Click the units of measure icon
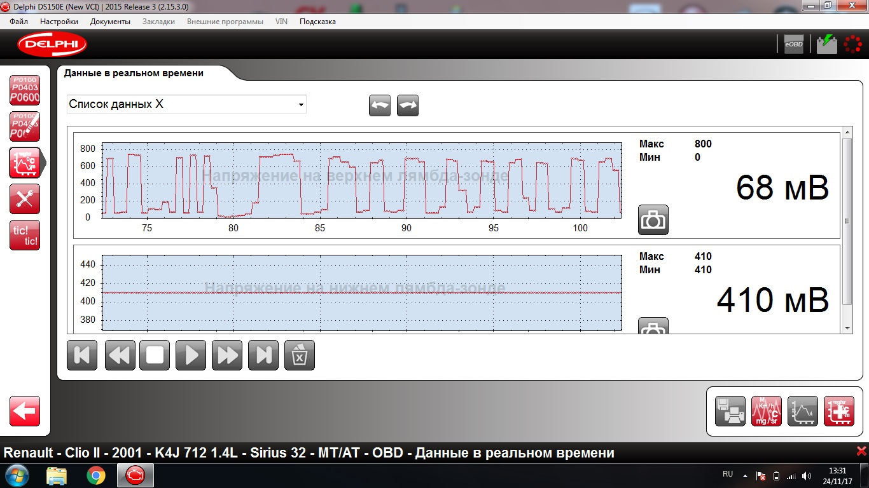The height and width of the screenshot is (488, 869). pyautogui.click(x=767, y=411)
